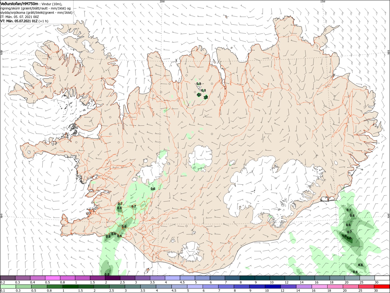Click the '0.9' precipitation value on the map

(x=199, y=84)
